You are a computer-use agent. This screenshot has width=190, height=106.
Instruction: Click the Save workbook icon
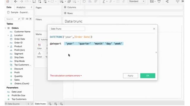[34, 1]
